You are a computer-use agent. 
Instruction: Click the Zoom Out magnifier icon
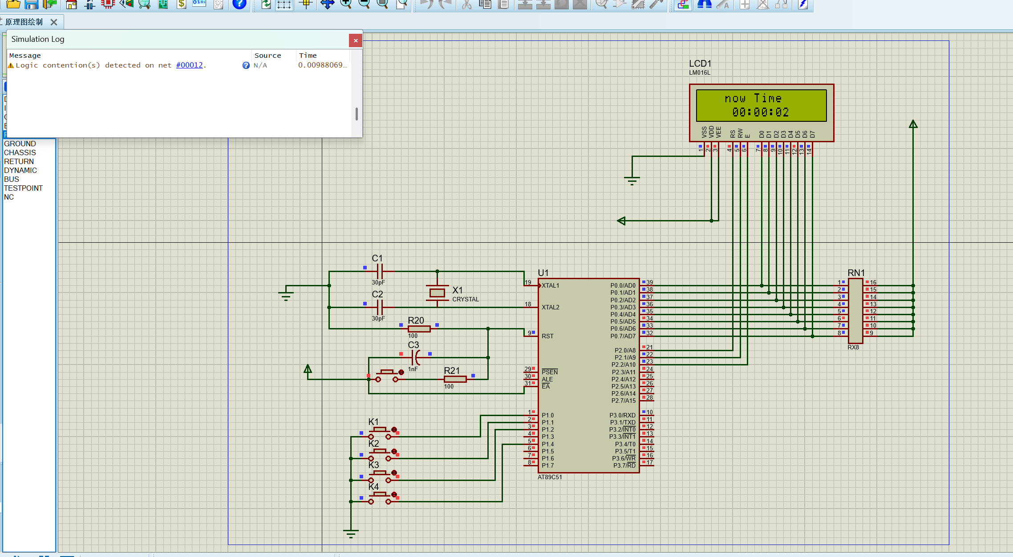point(364,4)
